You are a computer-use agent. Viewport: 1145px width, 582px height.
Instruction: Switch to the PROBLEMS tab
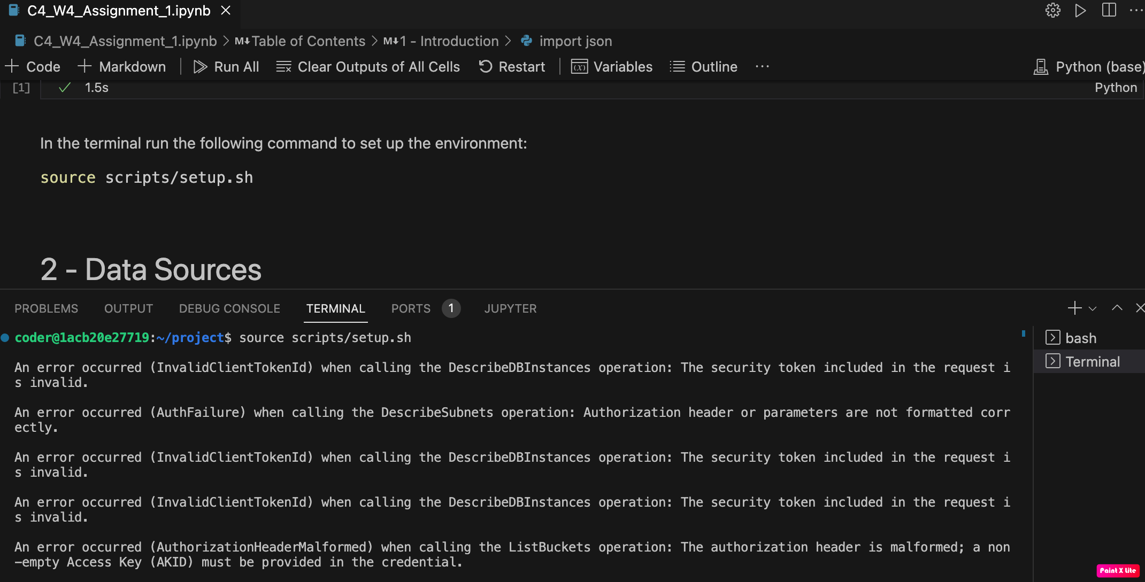pyautogui.click(x=46, y=309)
